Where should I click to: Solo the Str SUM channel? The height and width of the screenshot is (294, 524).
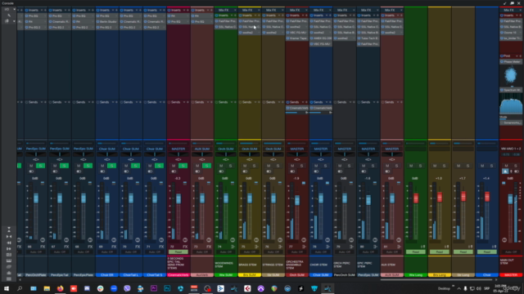pyautogui.click(x=278, y=166)
